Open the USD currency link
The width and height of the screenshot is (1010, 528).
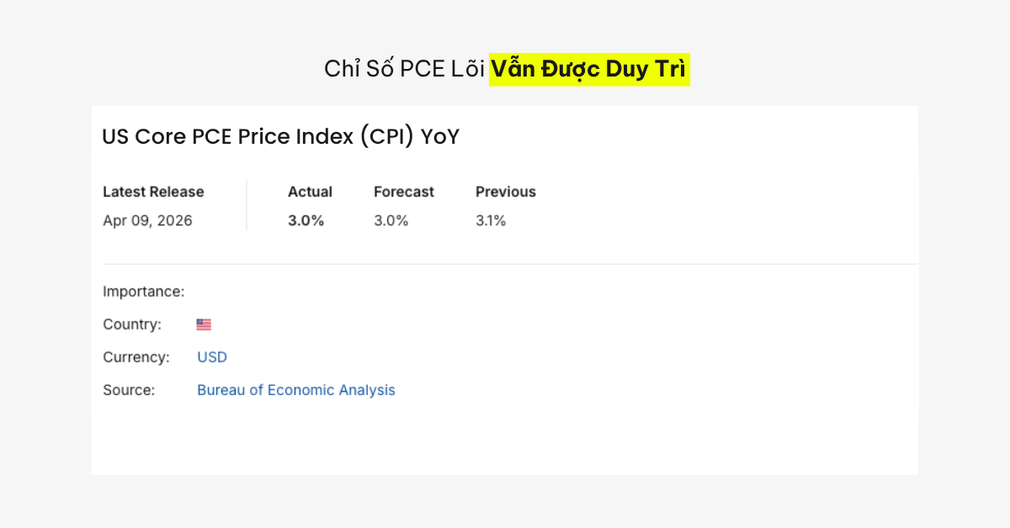212,357
